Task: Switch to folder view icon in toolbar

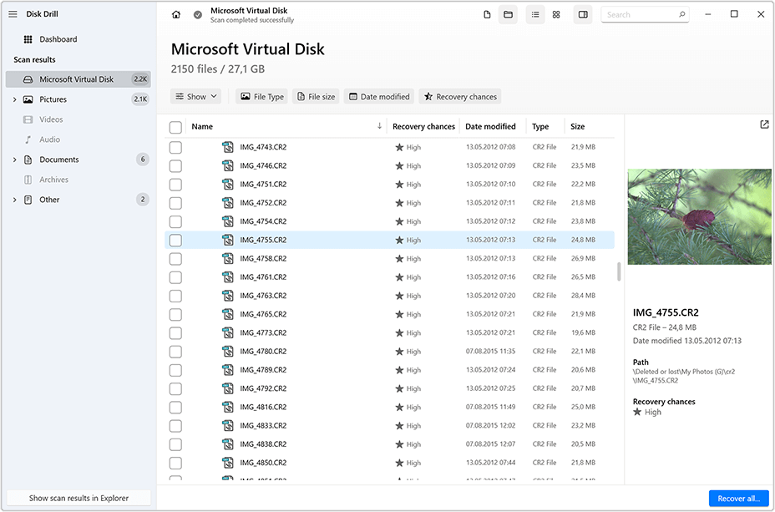Action: [x=508, y=15]
